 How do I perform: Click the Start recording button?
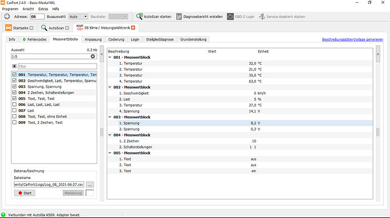(25, 193)
